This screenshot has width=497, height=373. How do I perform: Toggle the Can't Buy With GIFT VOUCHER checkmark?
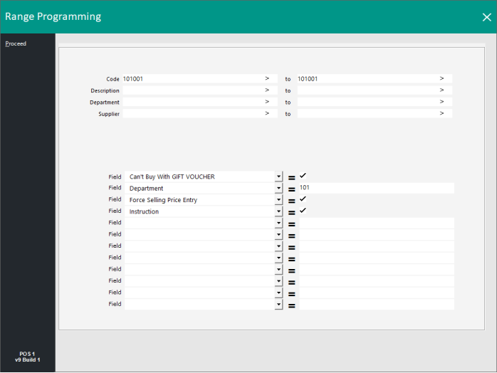[x=303, y=176]
